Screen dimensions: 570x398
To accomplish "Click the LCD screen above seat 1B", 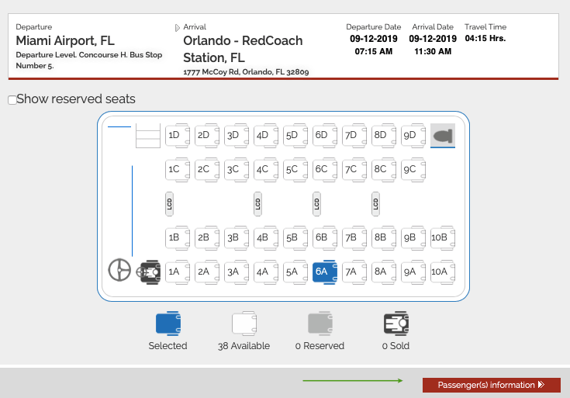I will click(169, 204).
